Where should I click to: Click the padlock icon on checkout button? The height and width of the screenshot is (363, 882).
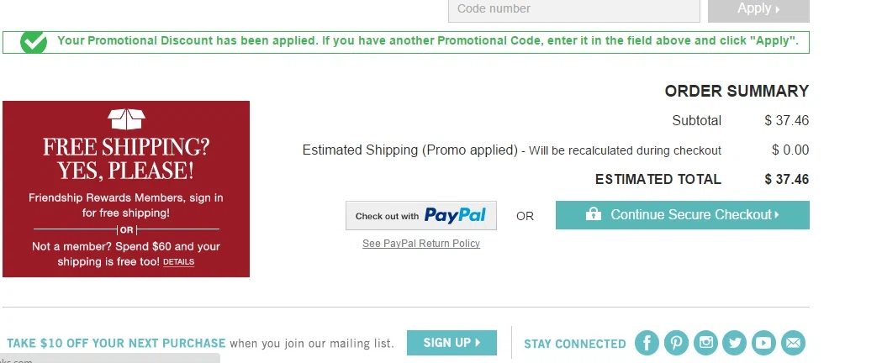(x=594, y=214)
